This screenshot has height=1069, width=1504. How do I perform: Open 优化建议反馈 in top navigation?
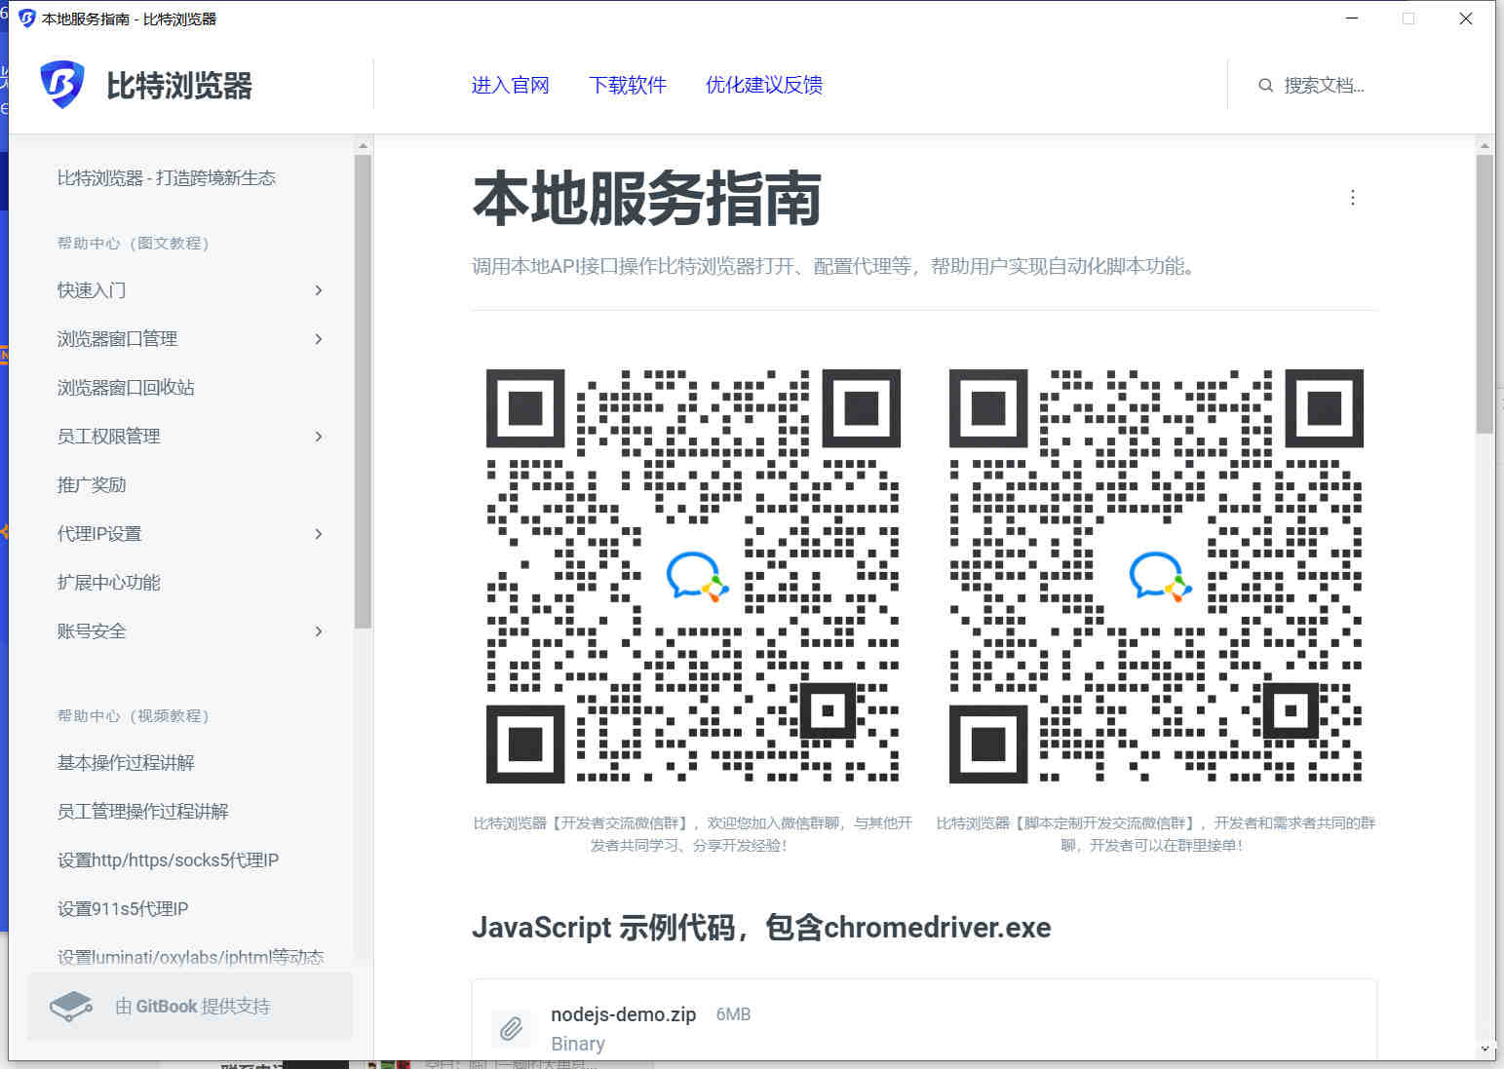[x=764, y=86]
